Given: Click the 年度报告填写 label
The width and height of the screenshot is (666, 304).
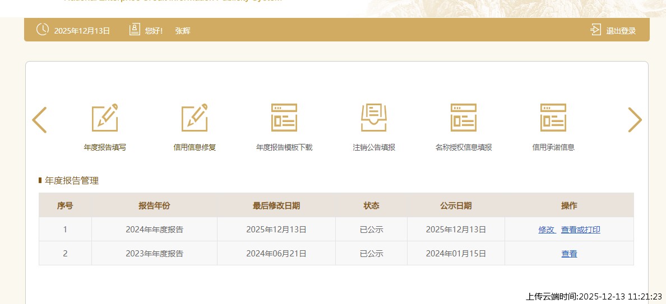Looking at the screenshot, I should pyautogui.click(x=105, y=148).
